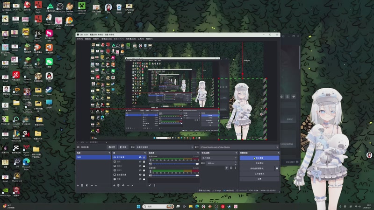Open source properties gear in the sources toolbar
Viewport: 374px width, 210px height.
click(123, 185)
